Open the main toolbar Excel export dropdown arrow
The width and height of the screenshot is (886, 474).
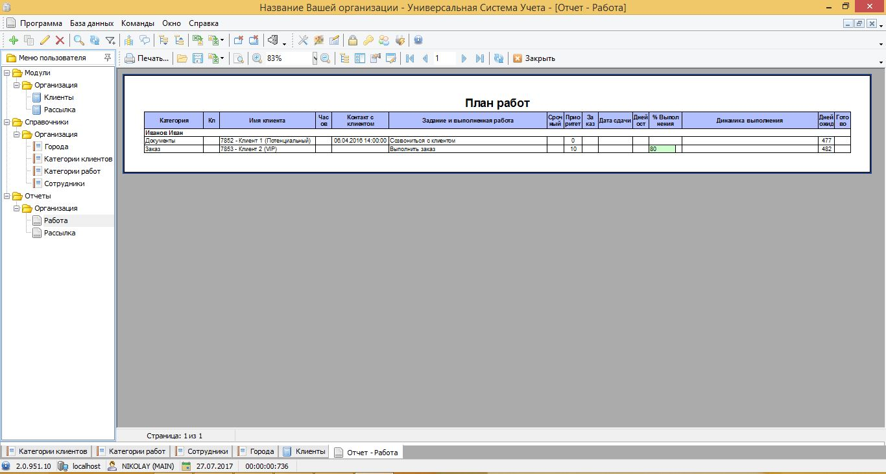click(x=222, y=40)
